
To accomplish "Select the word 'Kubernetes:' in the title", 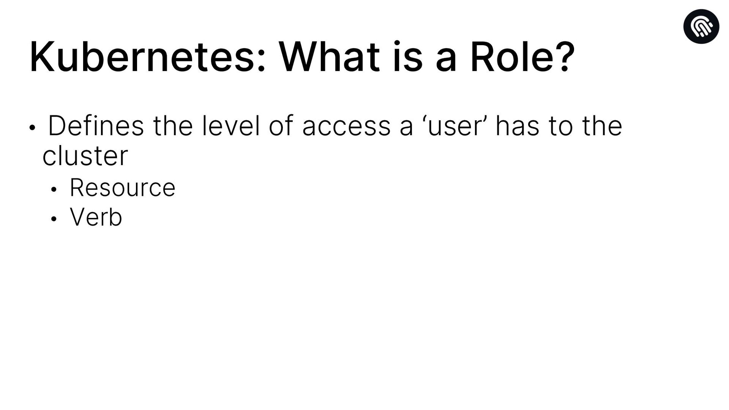I will coord(147,57).
